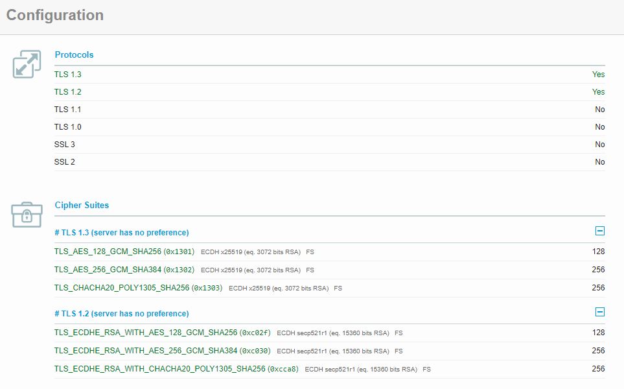Click ECDH x25519 details of TLS_AES_256_GCM_SHA384

pyautogui.click(x=251, y=270)
